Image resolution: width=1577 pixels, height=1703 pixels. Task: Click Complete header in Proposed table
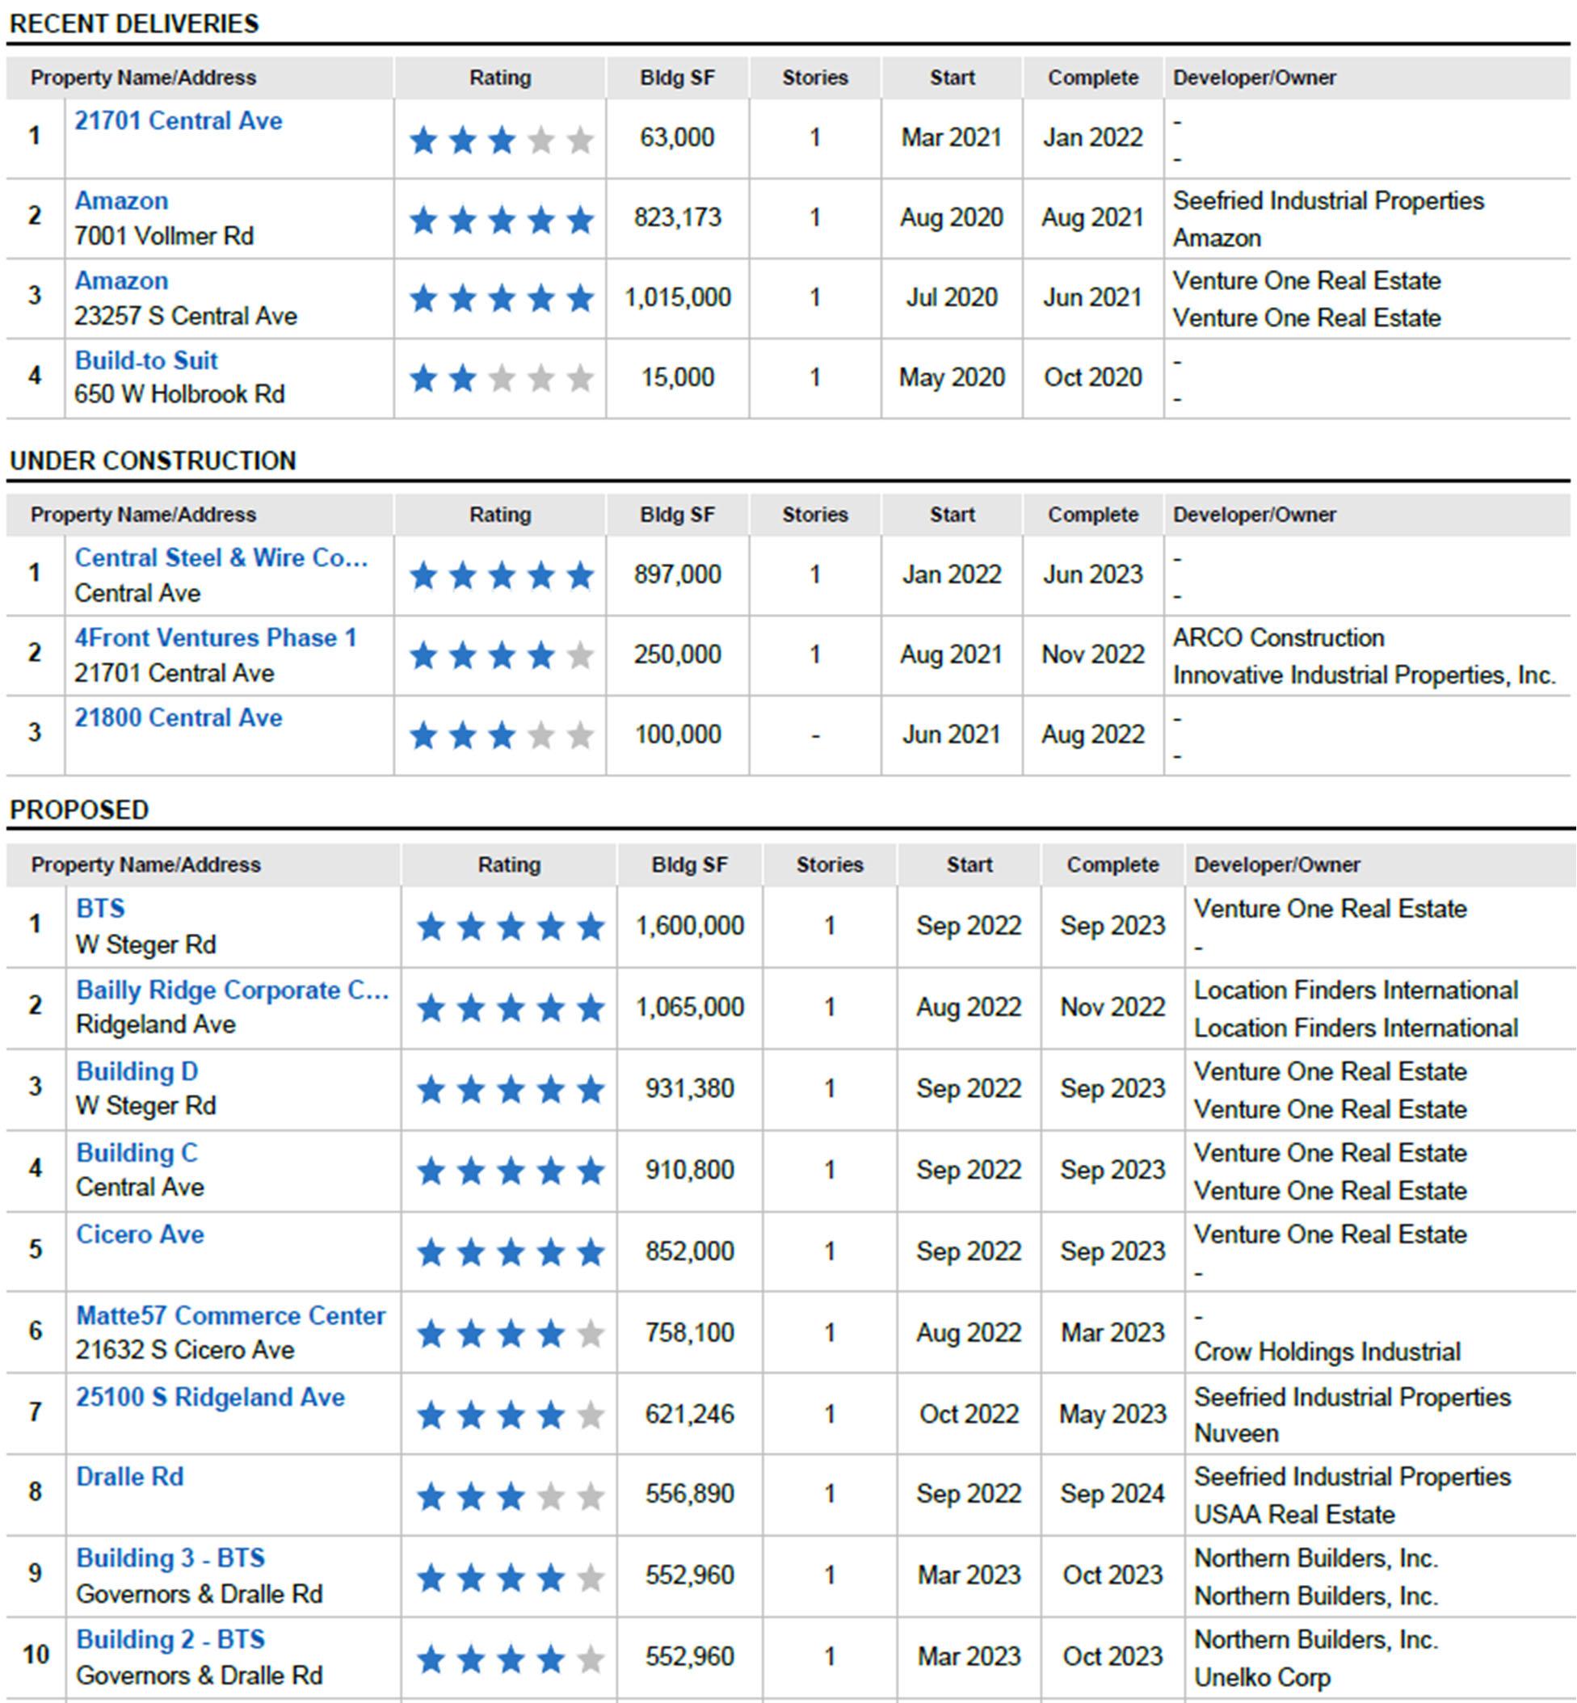pos(1112,864)
